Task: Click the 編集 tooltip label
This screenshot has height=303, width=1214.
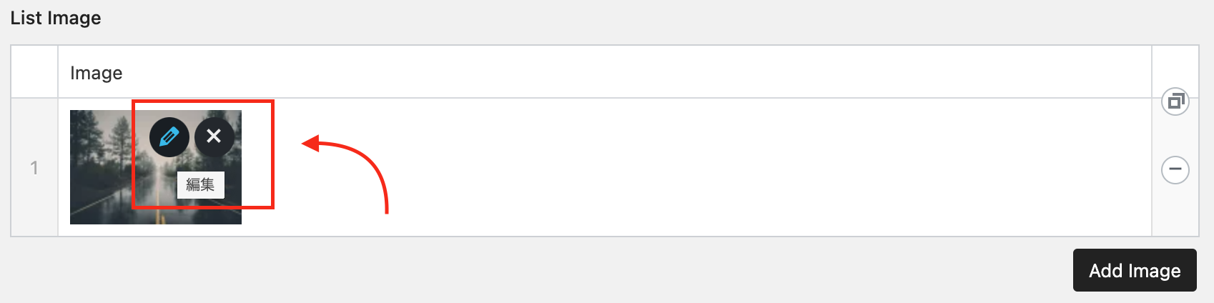Action: [x=200, y=185]
